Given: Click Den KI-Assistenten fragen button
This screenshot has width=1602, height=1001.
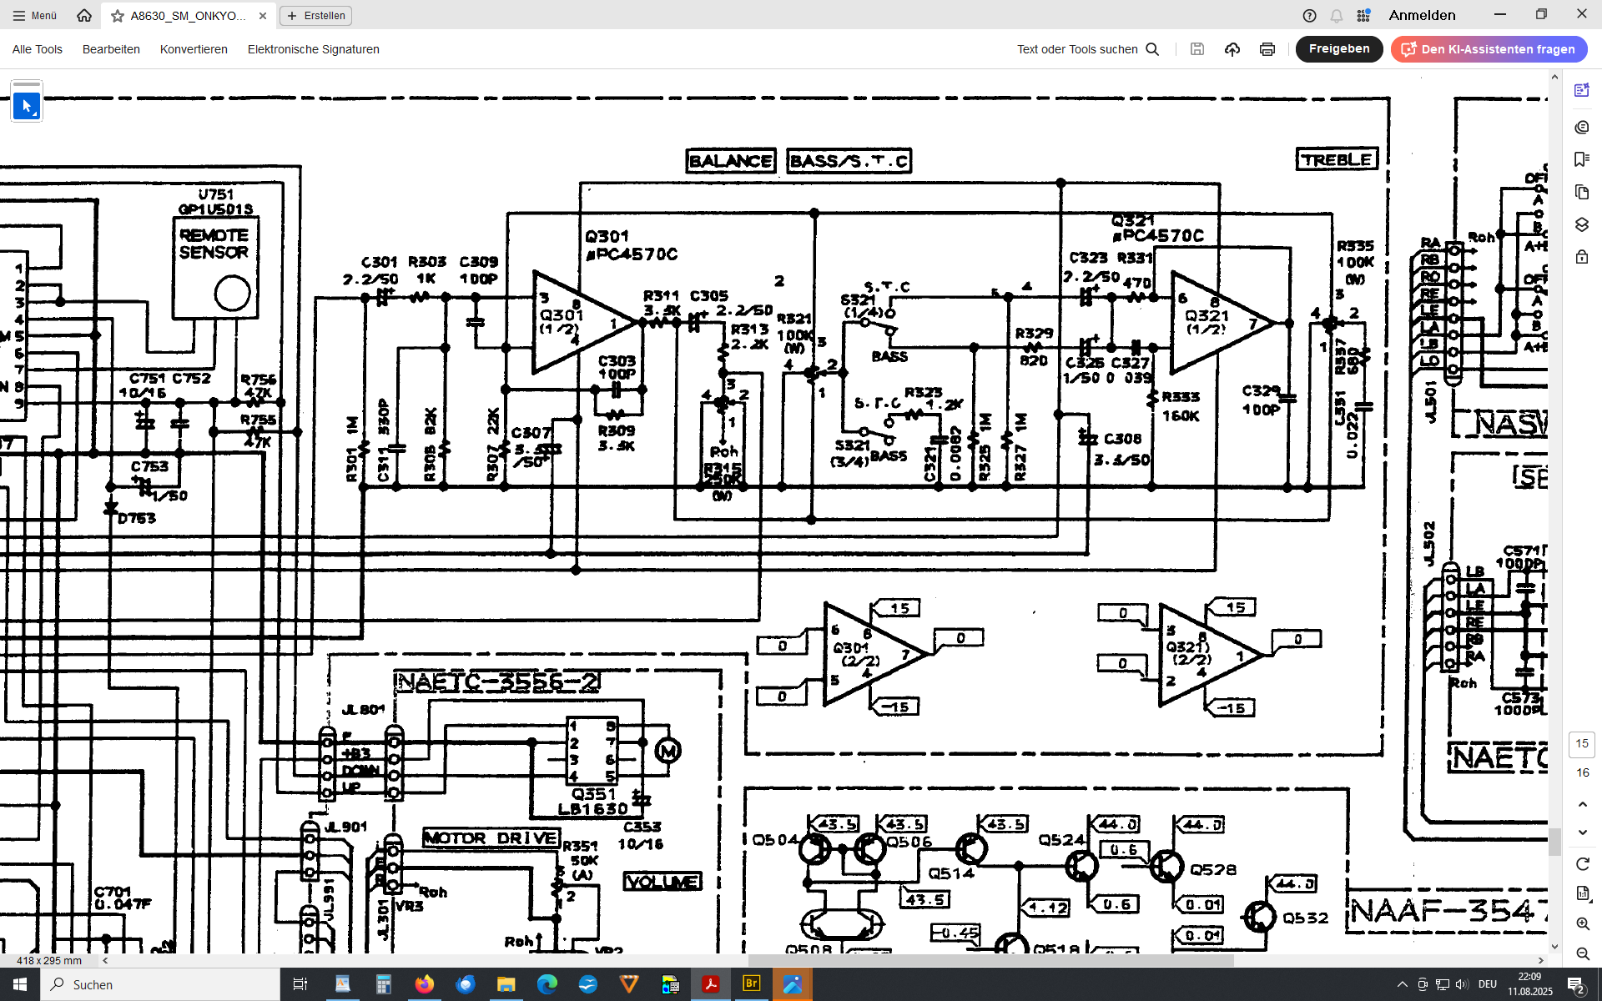Looking at the screenshot, I should tap(1489, 49).
